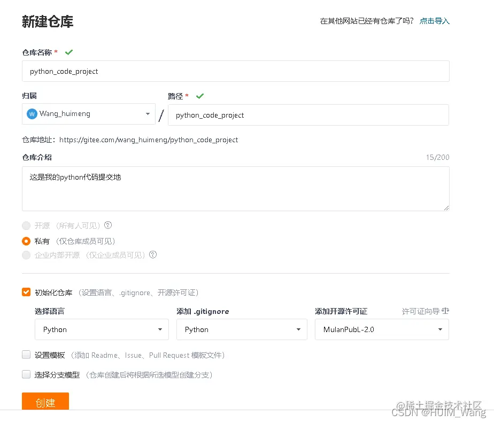Click inside the 仓库介绍 description box
This screenshot has width=494, height=423.
pos(235,187)
